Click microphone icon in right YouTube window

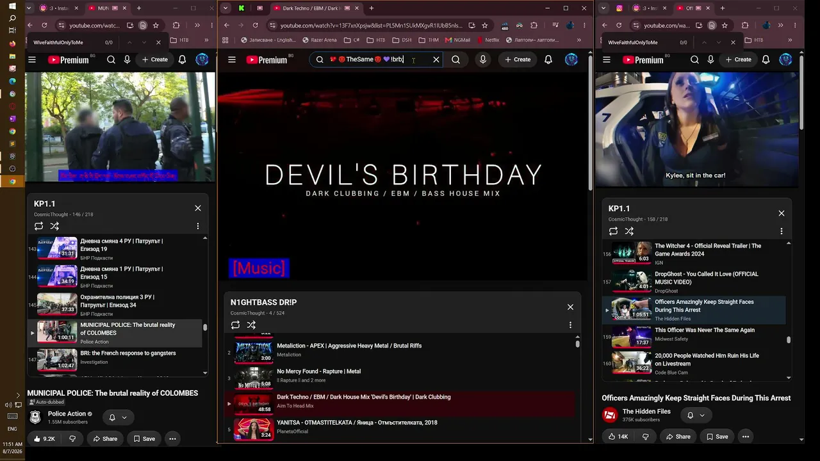[710, 60]
